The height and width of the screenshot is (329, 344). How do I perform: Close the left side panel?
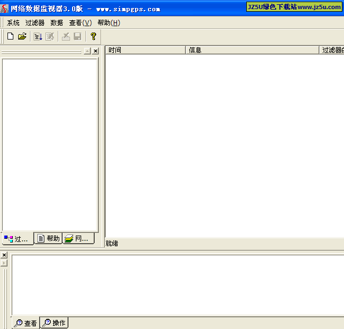coord(95,51)
